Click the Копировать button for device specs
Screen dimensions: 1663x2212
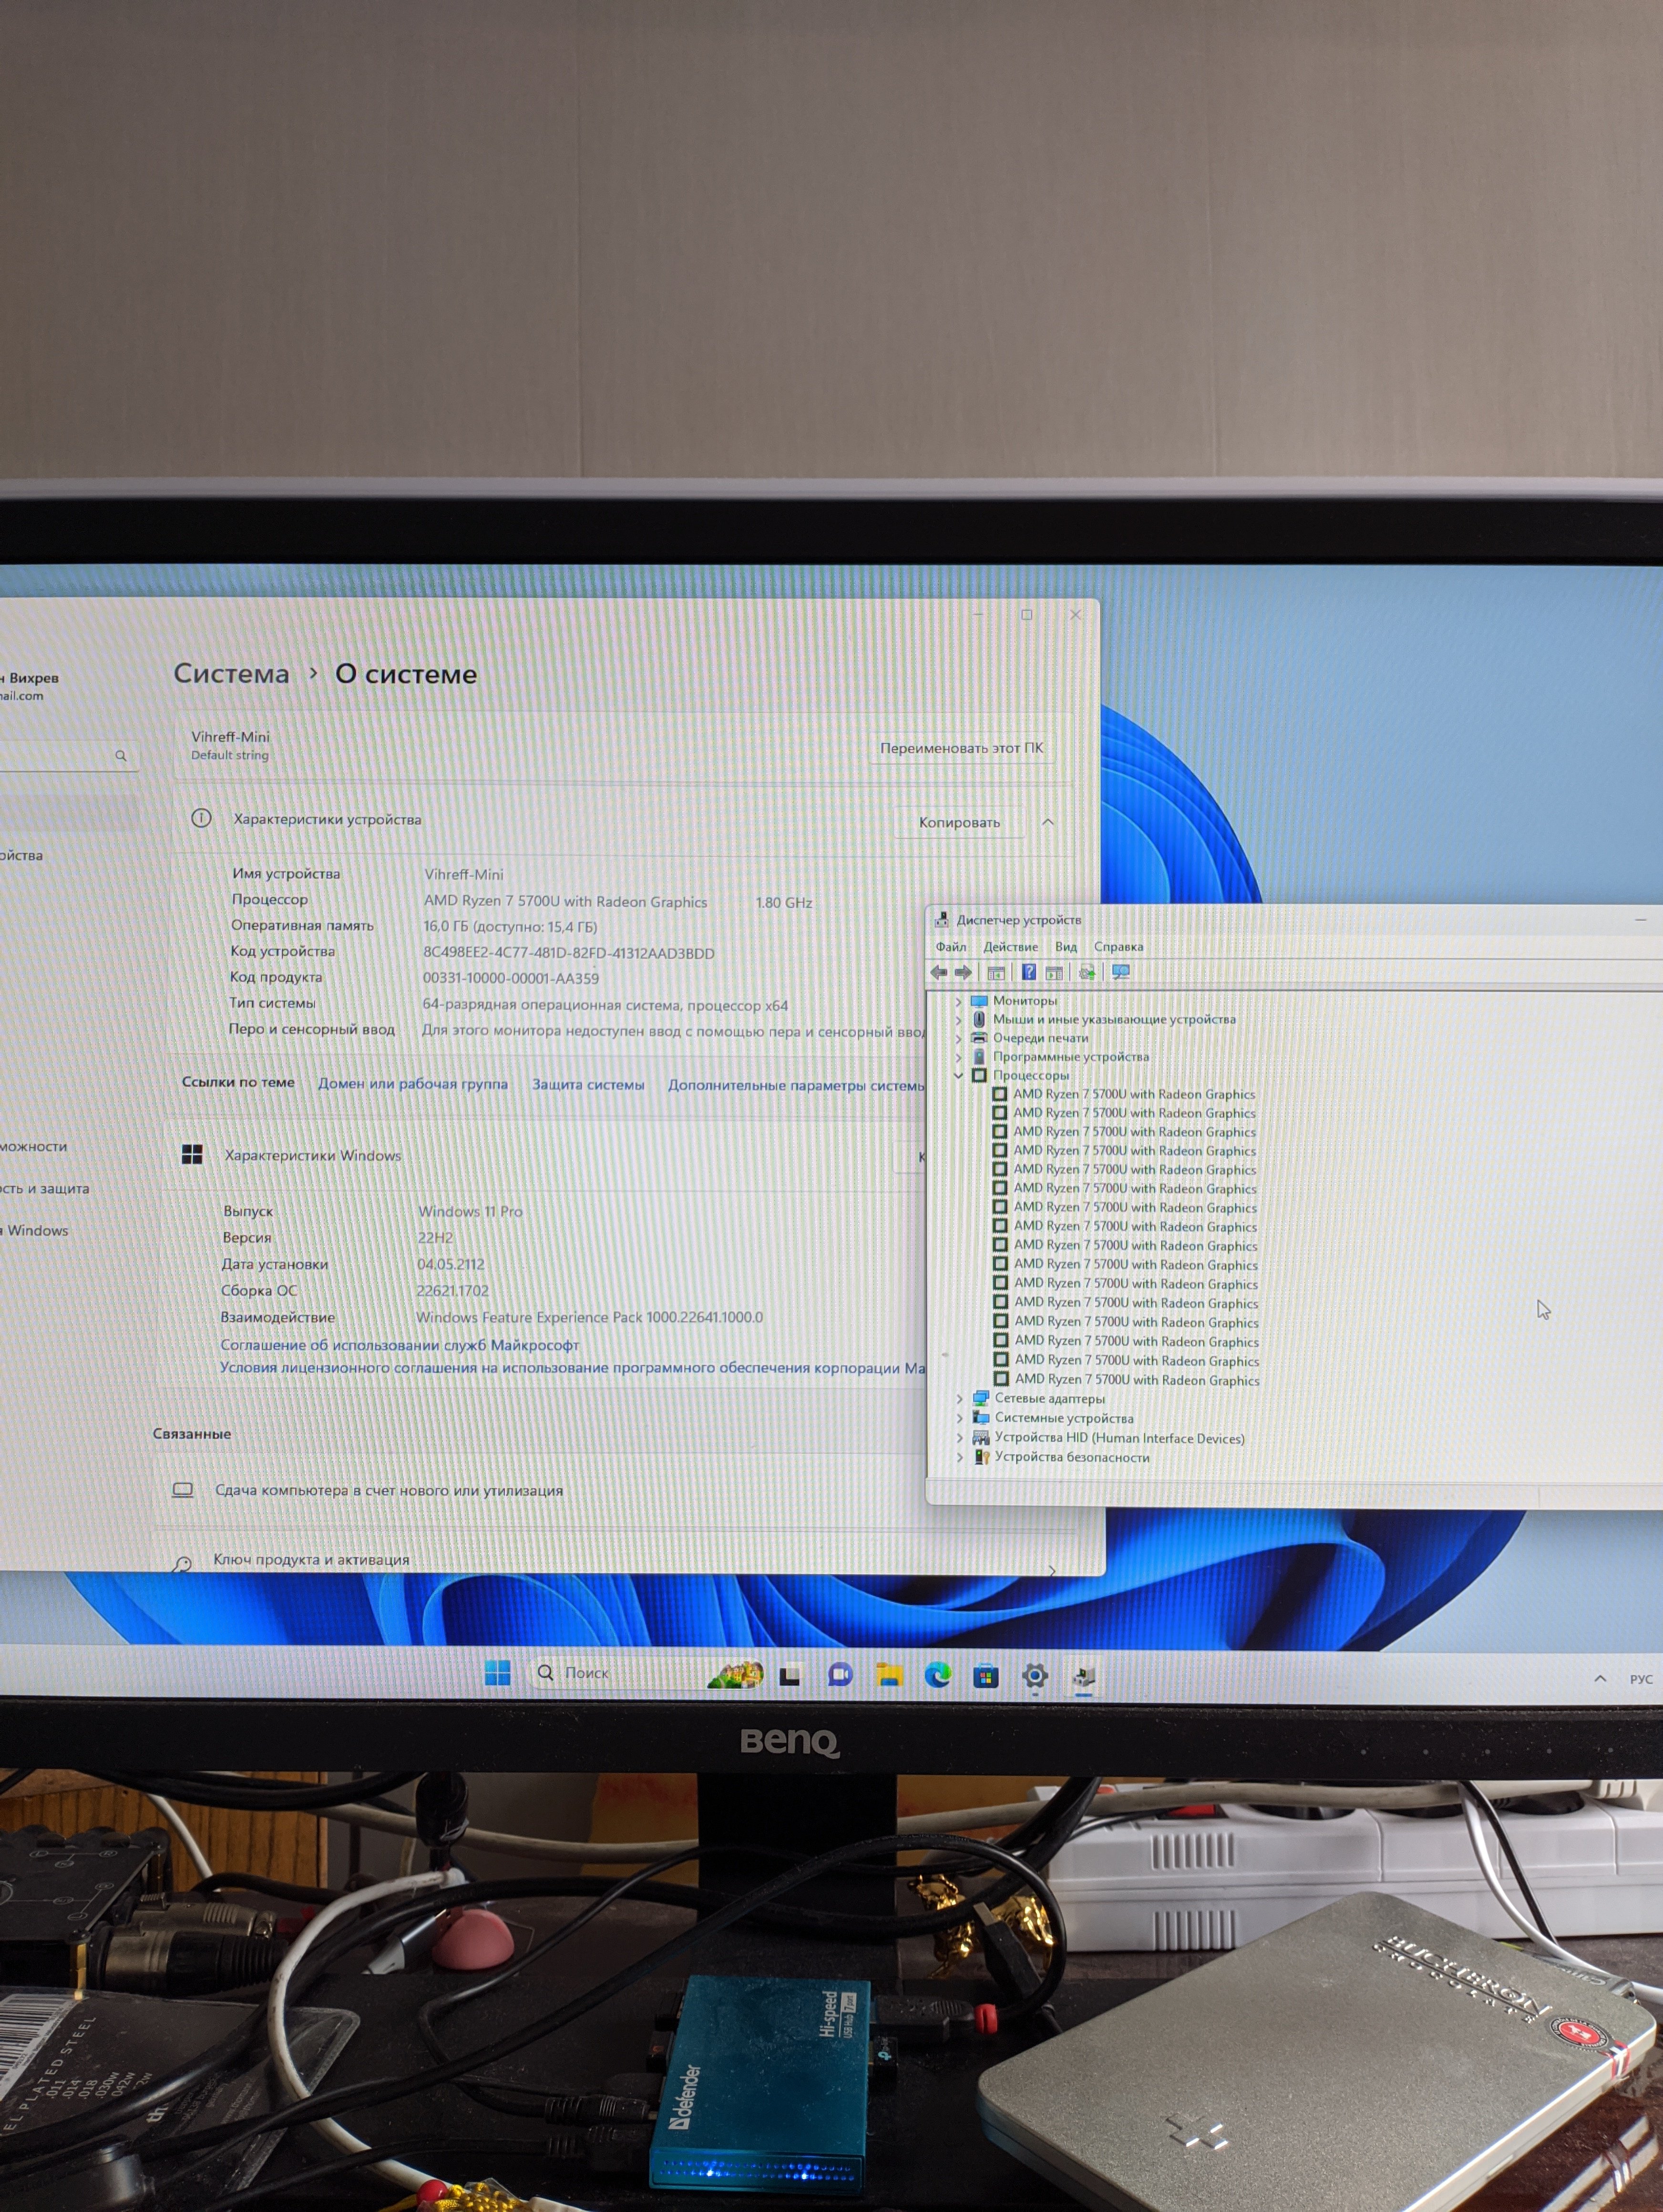[959, 822]
